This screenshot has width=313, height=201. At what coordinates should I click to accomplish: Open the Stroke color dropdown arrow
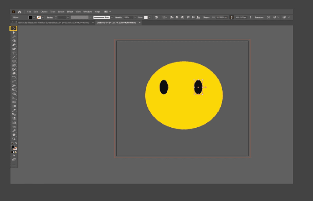(x=42, y=17)
